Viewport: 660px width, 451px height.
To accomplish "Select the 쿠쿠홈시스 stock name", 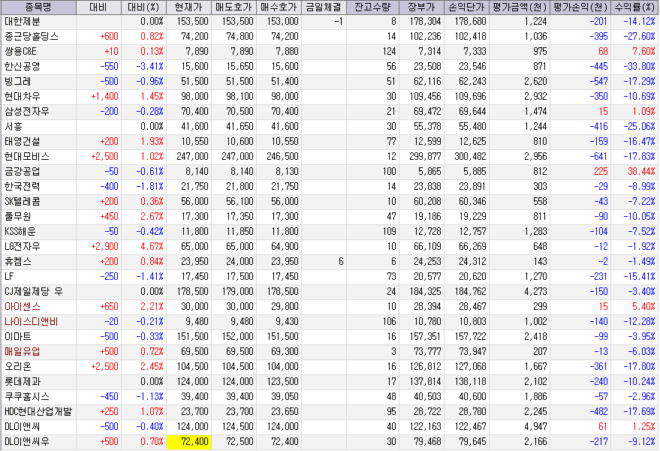I will pyautogui.click(x=27, y=397).
